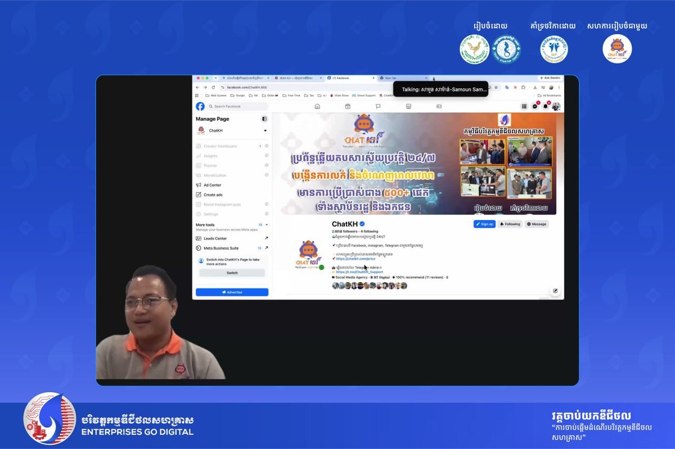Click the Following button on ChatKH page

(510, 224)
